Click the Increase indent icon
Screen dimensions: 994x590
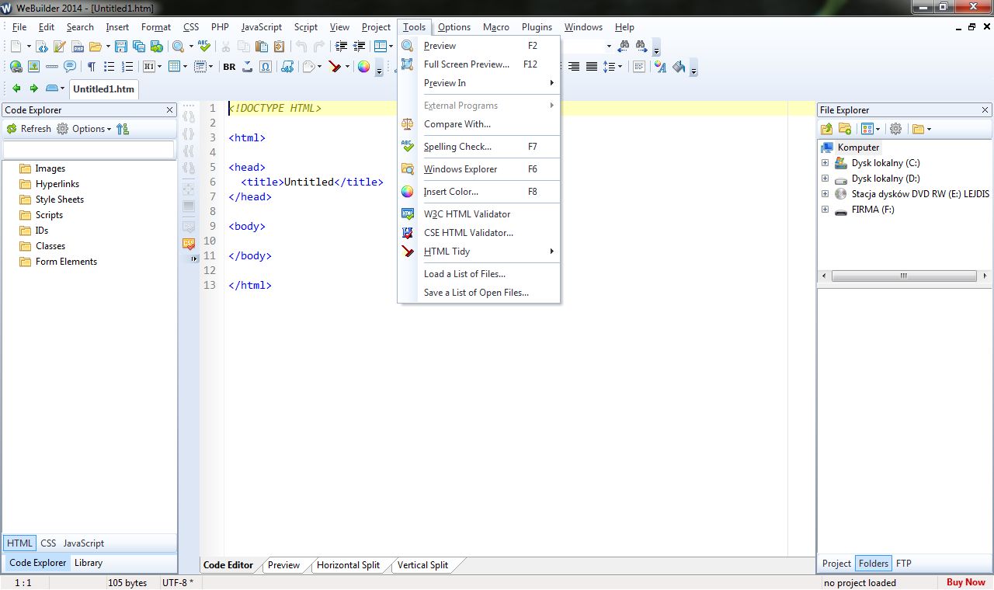click(341, 47)
